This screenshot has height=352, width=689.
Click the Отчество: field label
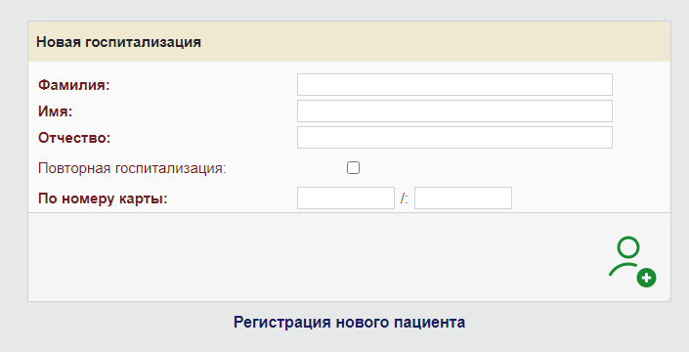click(74, 138)
